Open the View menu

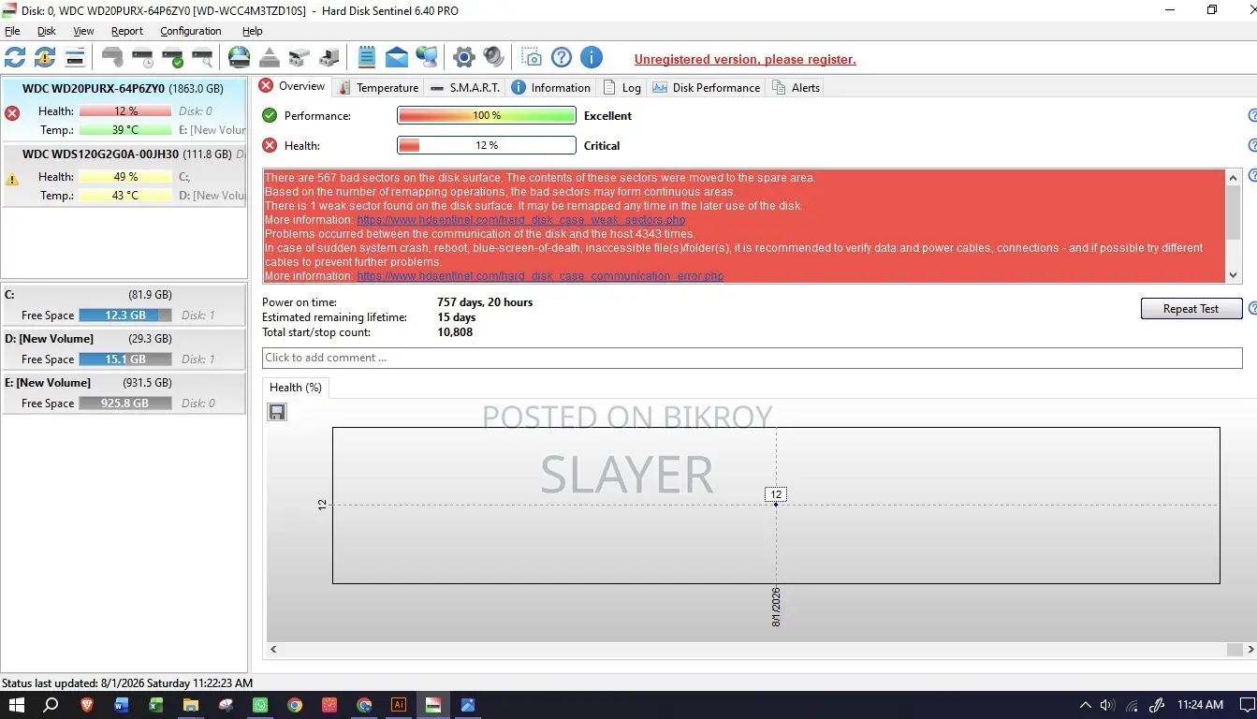83,31
